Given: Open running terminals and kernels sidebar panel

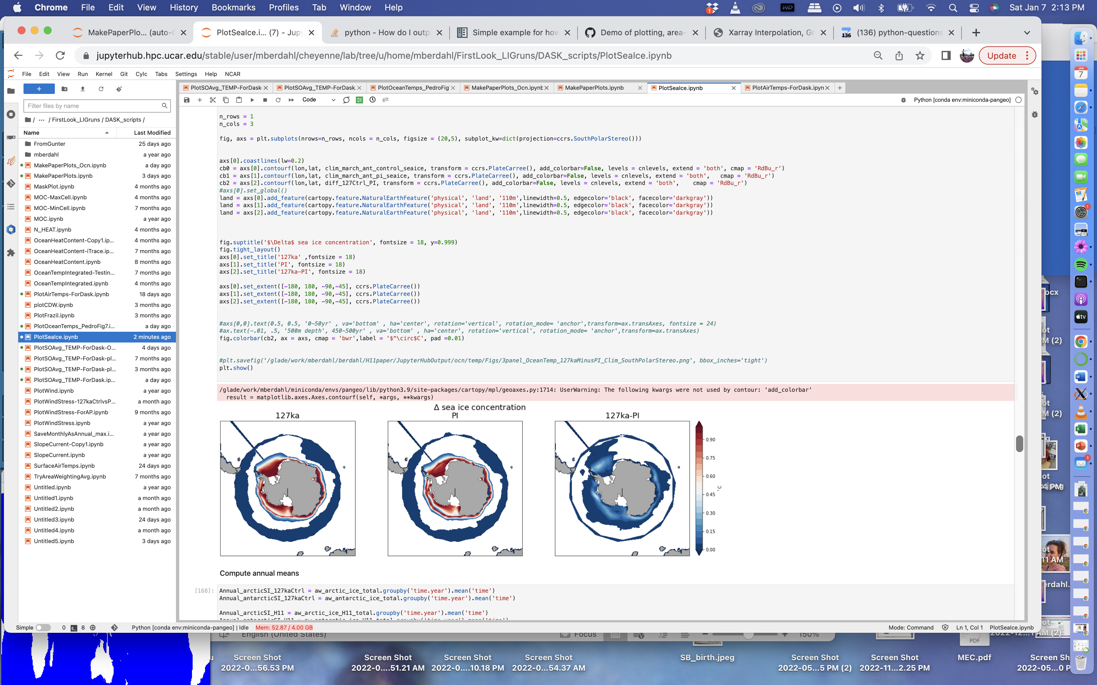Looking at the screenshot, I should (11, 114).
